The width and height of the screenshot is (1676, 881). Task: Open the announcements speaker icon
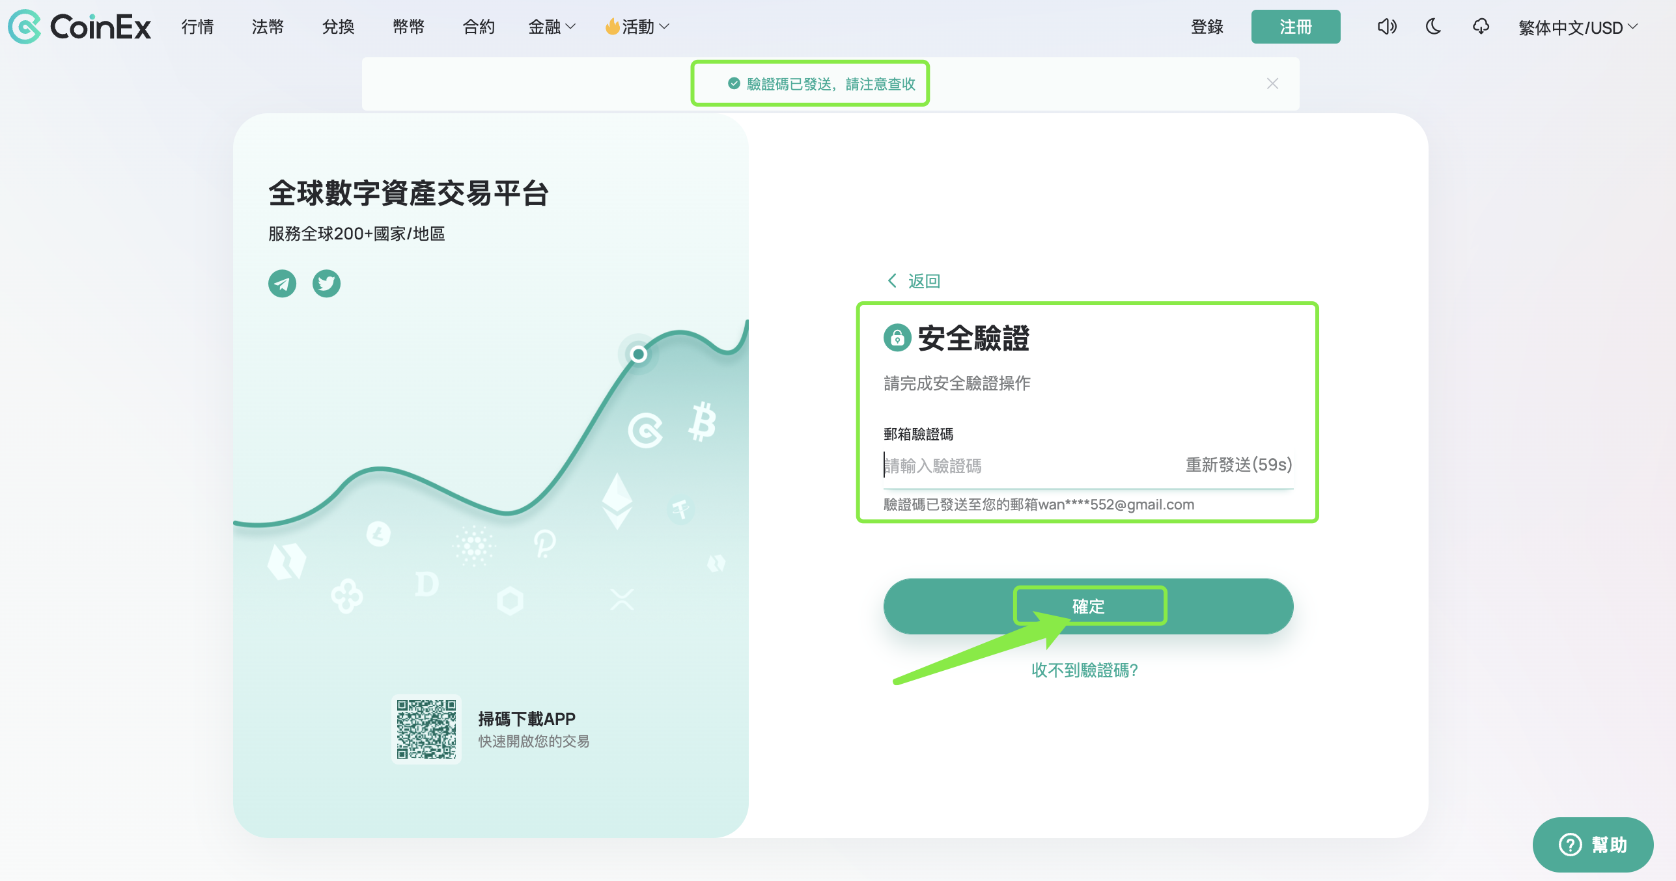1386,27
